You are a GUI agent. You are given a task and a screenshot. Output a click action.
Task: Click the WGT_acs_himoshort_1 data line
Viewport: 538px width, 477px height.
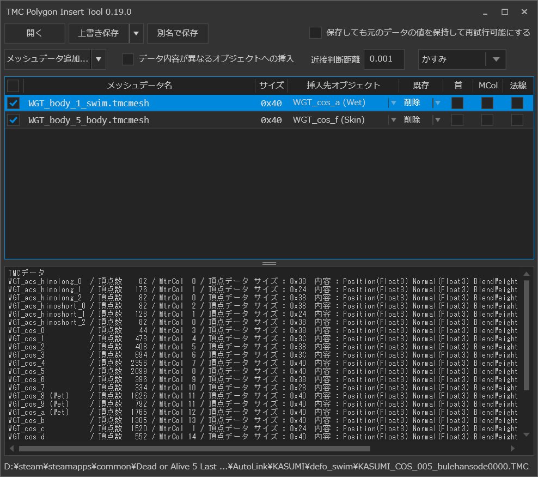click(x=263, y=314)
